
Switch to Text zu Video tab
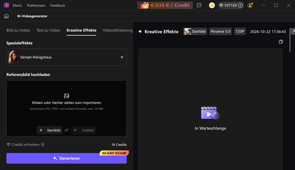pyautogui.click(x=48, y=30)
